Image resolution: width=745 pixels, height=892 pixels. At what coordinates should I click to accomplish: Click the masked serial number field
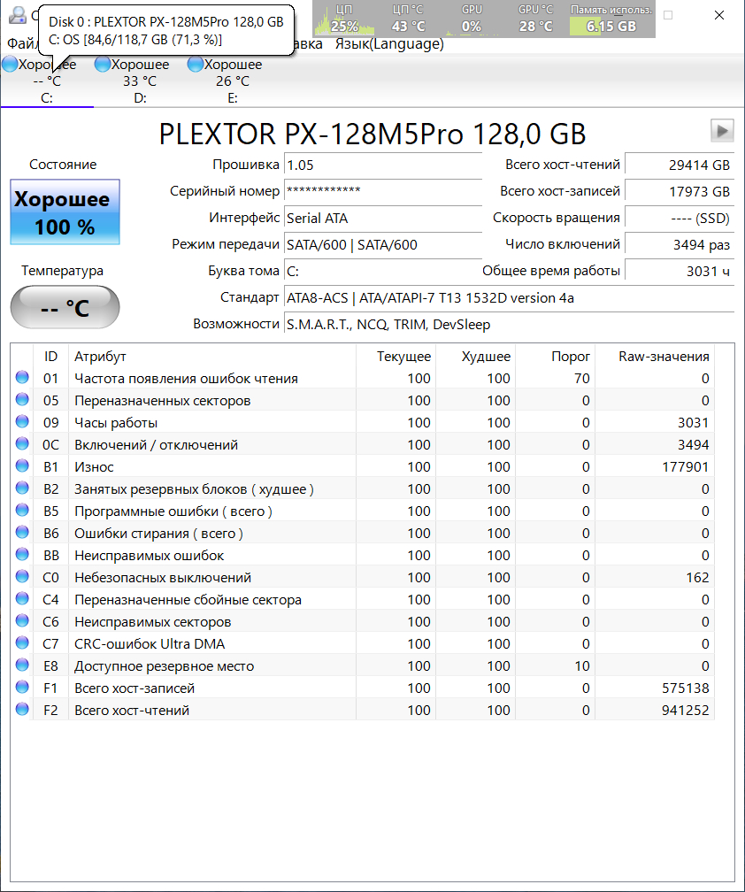coord(383,191)
